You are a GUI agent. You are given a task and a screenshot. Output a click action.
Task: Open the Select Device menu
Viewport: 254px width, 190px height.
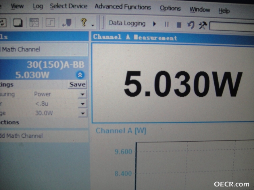pyautogui.click(x=69, y=6)
